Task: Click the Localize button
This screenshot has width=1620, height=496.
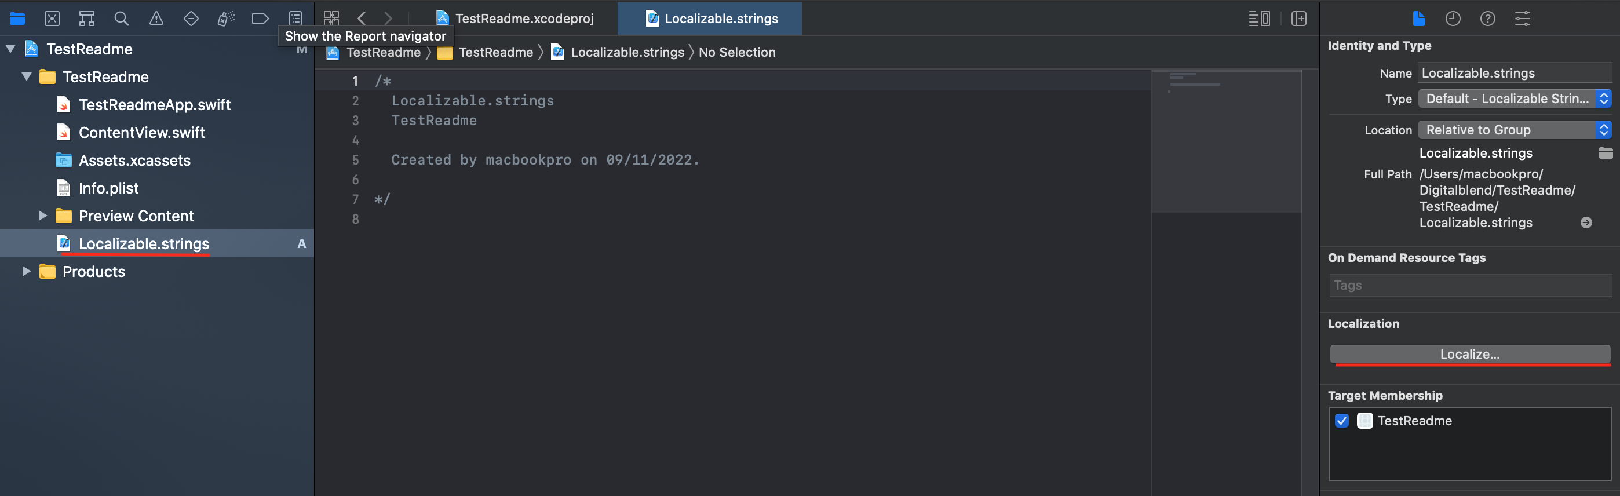Action: (x=1469, y=354)
